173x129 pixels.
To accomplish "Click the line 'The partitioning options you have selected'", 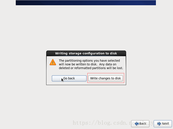I will [89, 60].
